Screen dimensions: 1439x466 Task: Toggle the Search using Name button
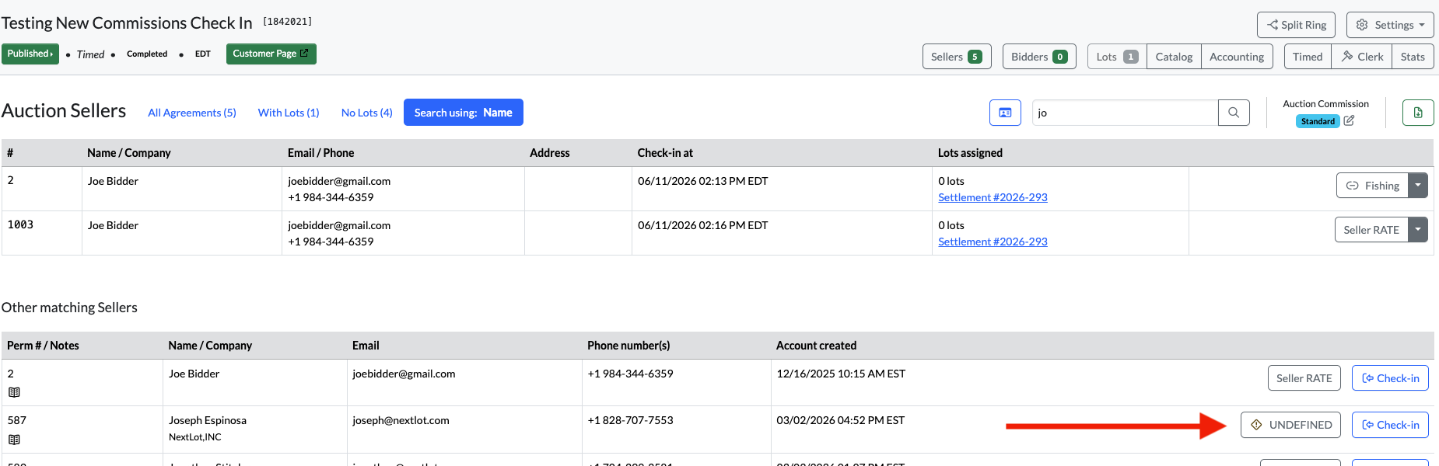click(x=464, y=113)
